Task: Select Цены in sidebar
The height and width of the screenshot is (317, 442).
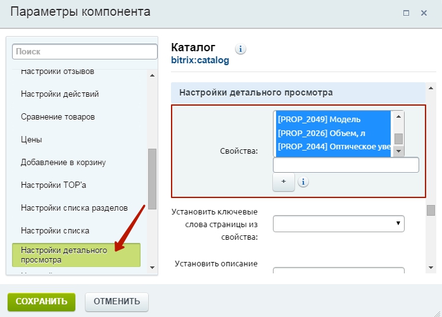Action: pyautogui.click(x=31, y=139)
